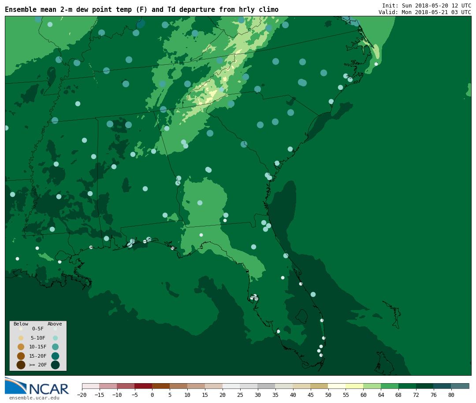The height and width of the screenshot is (403, 476).
Task: Select the Below 0-5F legend circle
Action: coord(21,329)
